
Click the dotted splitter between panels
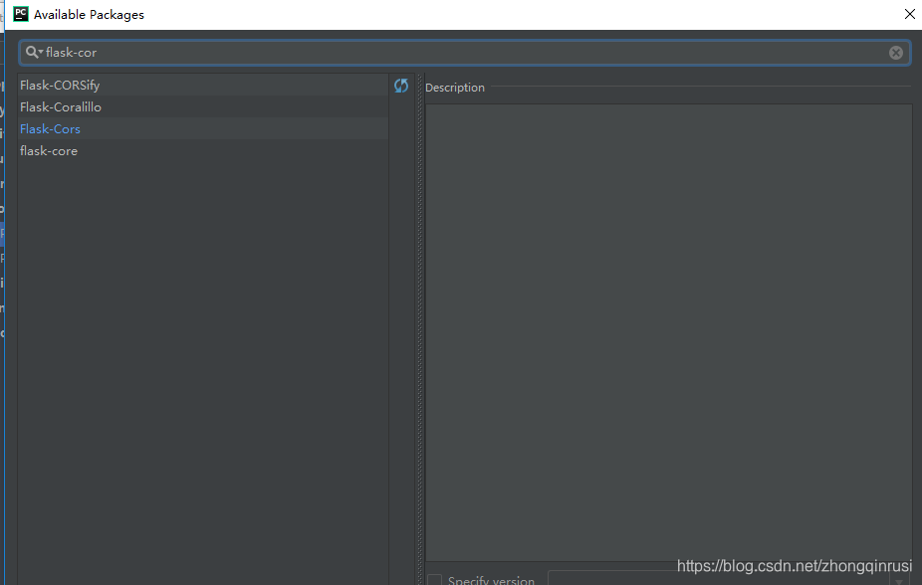tap(418, 298)
